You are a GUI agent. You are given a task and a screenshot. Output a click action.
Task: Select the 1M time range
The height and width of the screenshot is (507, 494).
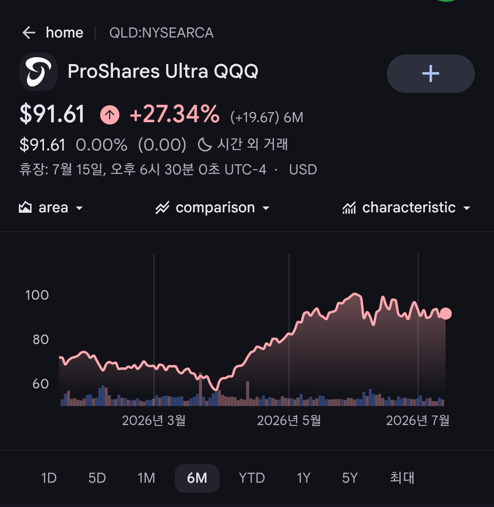[x=146, y=478]
